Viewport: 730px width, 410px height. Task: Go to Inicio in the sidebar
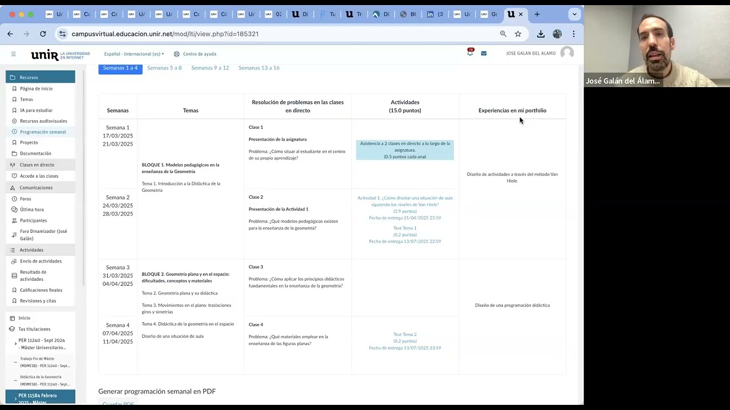[x=24, y=318]
